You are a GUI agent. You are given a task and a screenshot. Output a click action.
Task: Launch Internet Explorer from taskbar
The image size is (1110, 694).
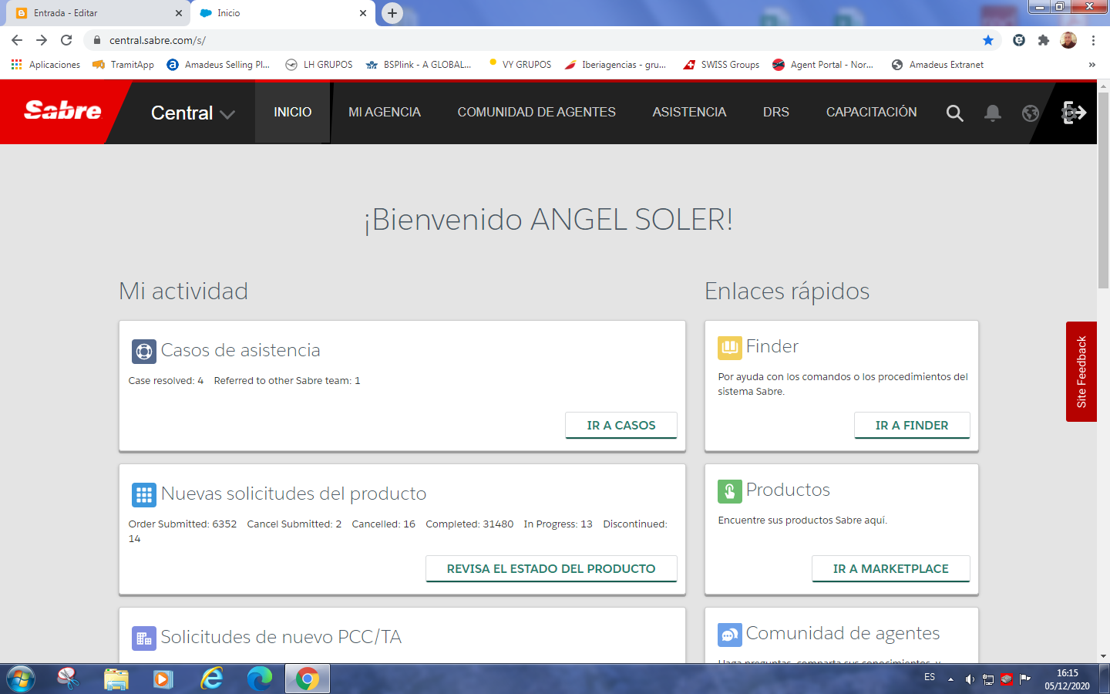[211, 679]
